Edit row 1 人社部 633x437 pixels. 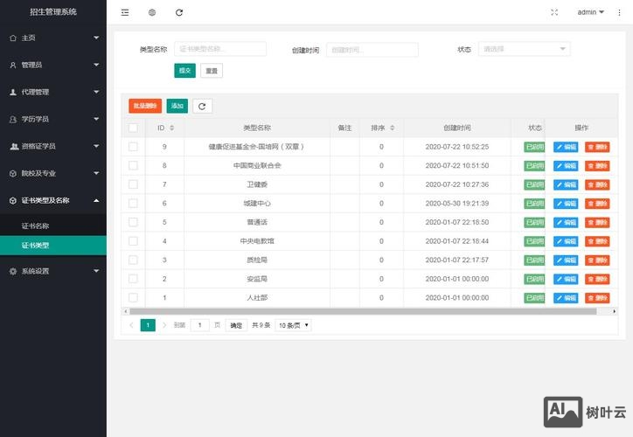pos(566,298)
